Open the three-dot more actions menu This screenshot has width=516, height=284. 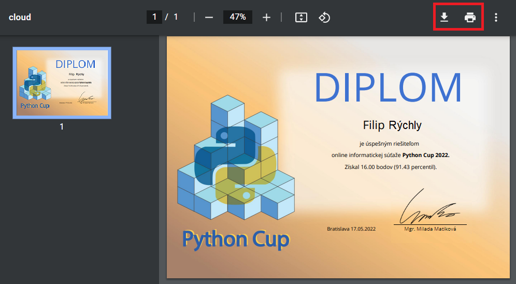tap(496, 17)
